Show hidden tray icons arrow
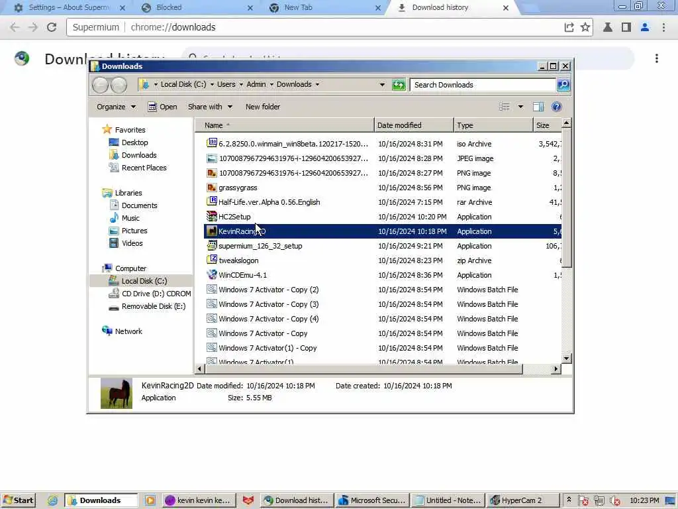 [x=569, y=500]
